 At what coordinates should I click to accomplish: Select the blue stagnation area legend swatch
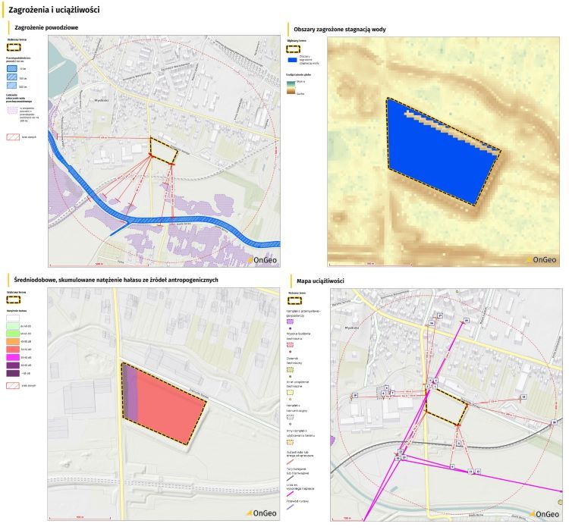point(292,58)
